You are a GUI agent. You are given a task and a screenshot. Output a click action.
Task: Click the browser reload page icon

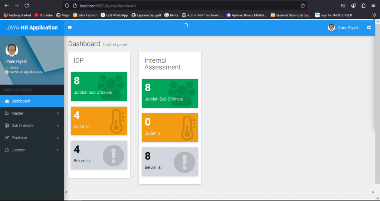(26, 6)
